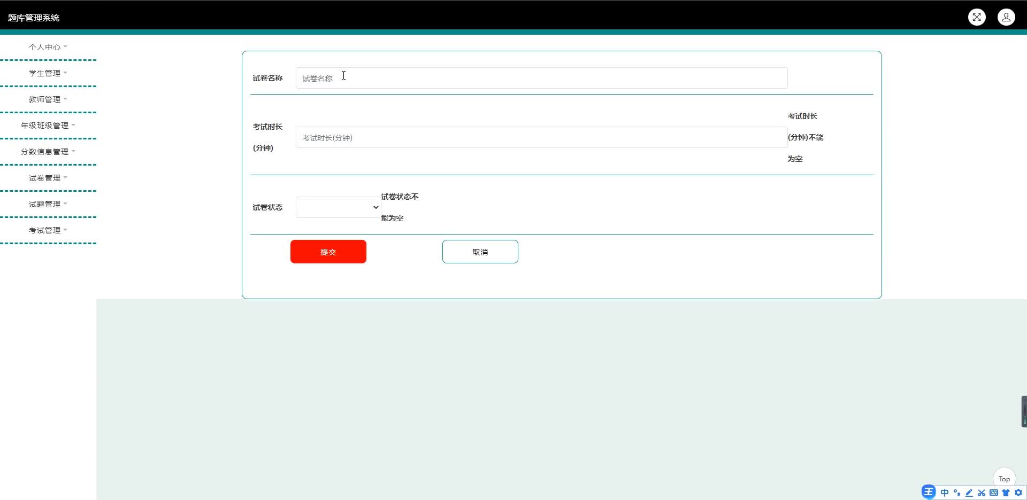Screen dimensions: 1027x500
Task: Open the handwriting pen icon in IME bar
Action: click(x=969, y=493)
